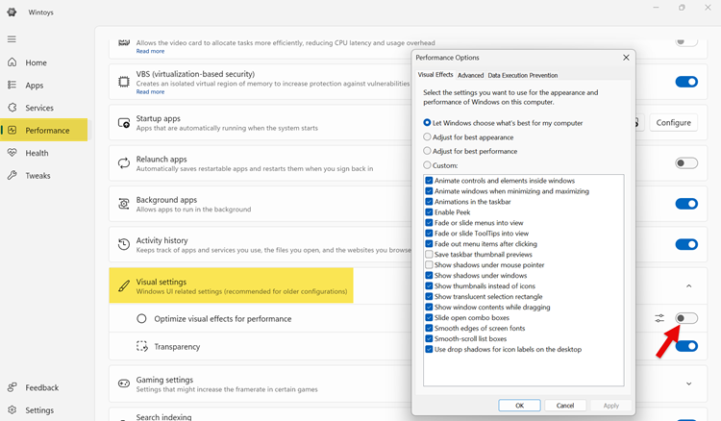Collapse the Visual settings section
Viewport: 721px width, 421px height.
(x=688, y=285)
